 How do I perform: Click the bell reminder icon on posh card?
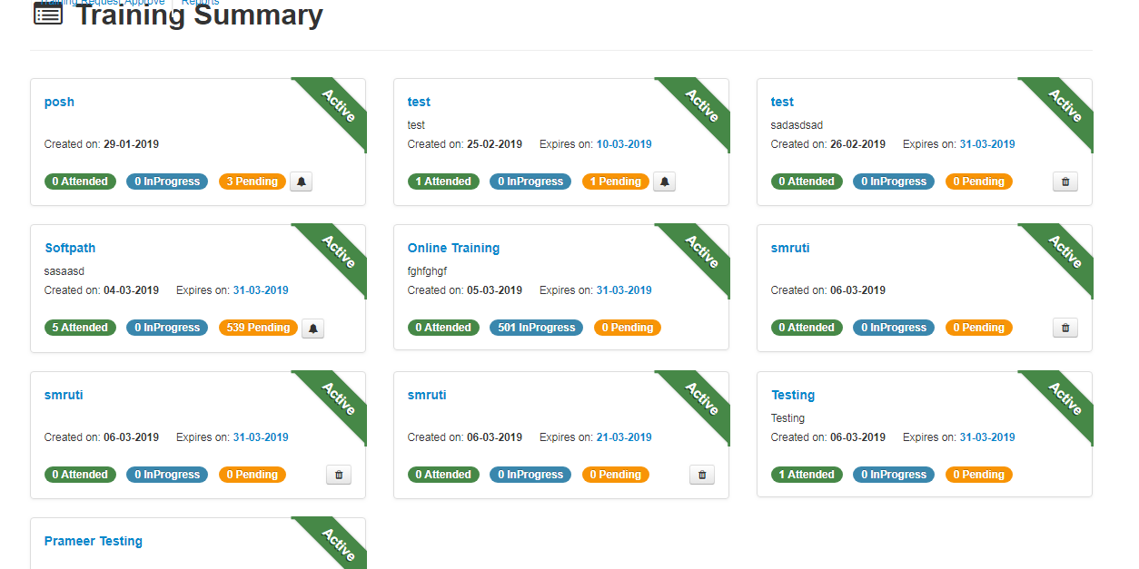coord(302,181)
